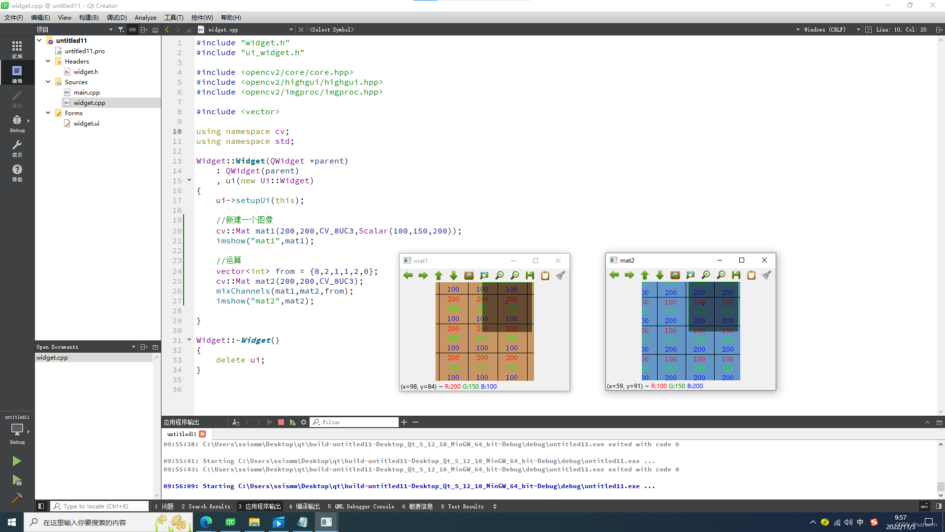Open the Analyze menu
Image resolution: width=945 pixels, height=532 pixels.
[x=145, y=17]
